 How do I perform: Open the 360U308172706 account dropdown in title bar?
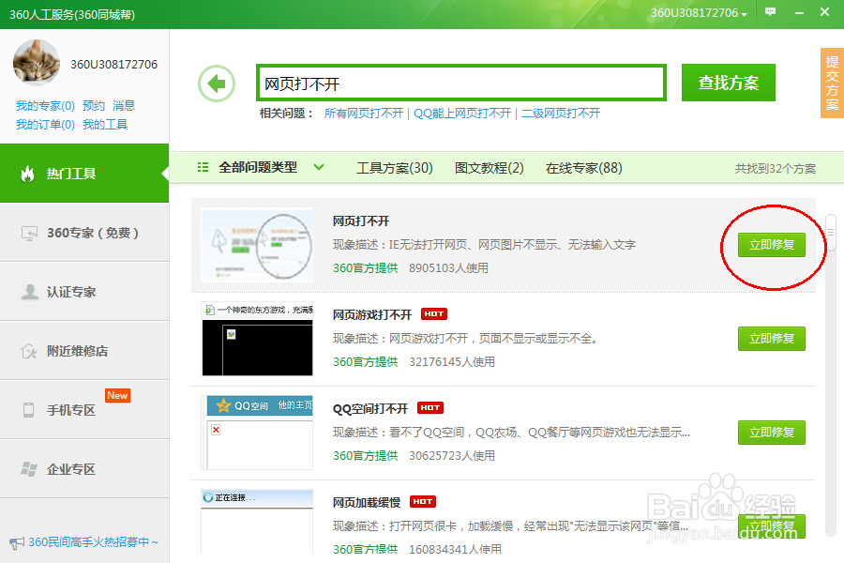tap(699, 13)
